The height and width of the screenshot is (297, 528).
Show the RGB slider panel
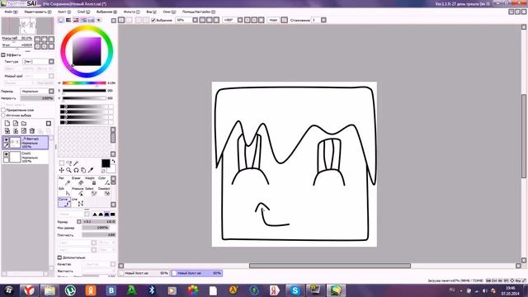(68, 20)
